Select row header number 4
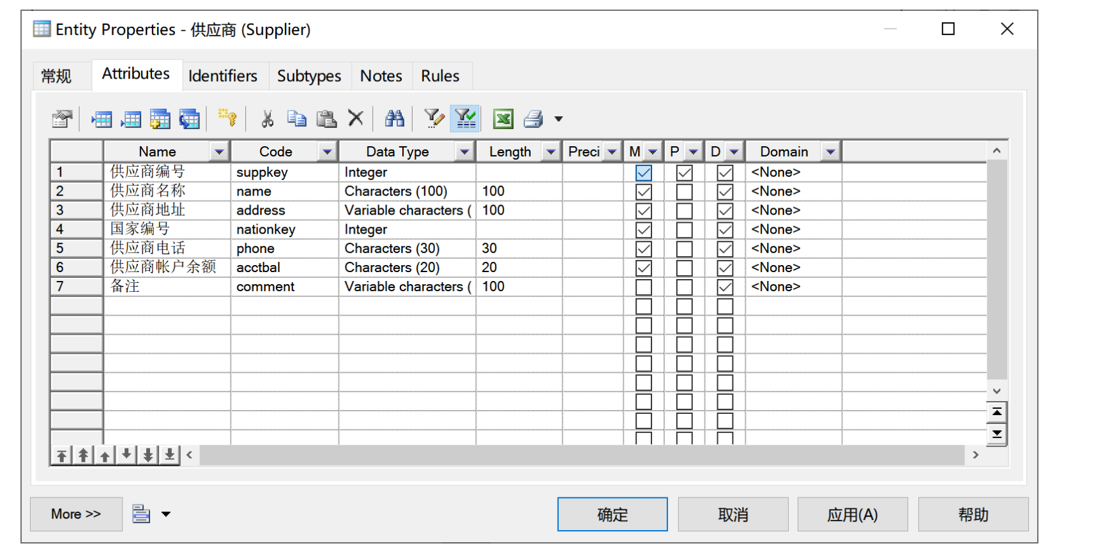This screenshot has height=555, width=1117. point(77,229)
